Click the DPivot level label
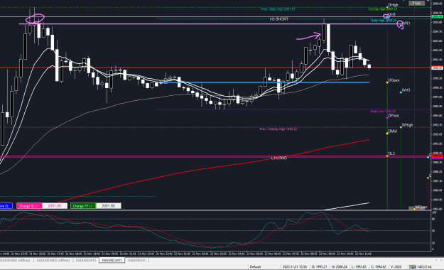 pos(394,116)
